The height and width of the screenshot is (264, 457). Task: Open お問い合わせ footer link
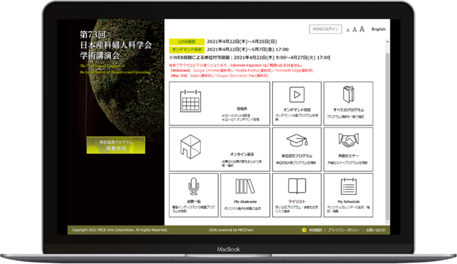376,230
